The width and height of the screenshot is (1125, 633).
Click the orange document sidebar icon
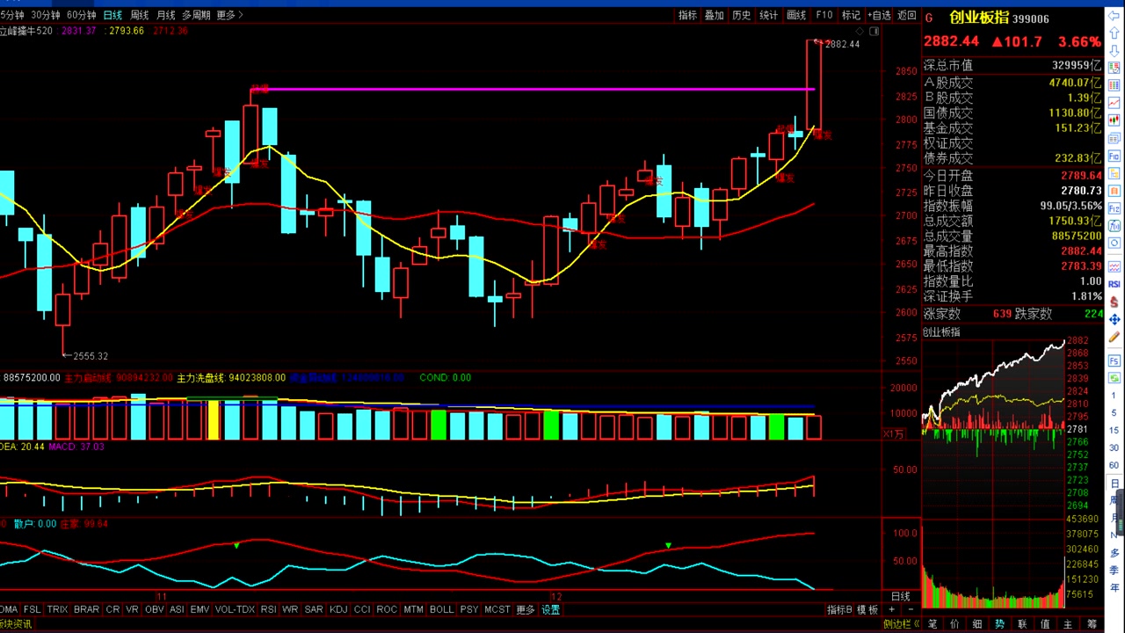1114,173
